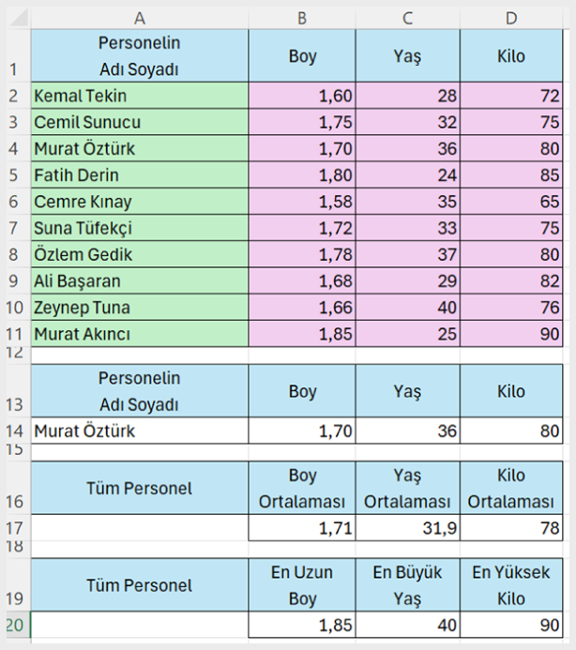576x650 pixels.
Task: Click the En Uzun Boy header cell
Action: tap(302, 585)
